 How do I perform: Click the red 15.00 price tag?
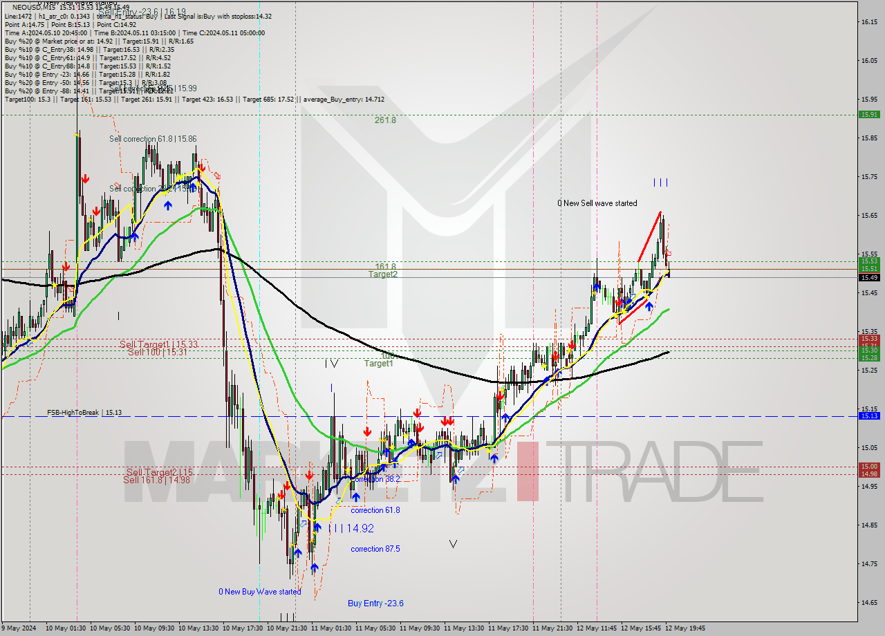coord(869,467)
